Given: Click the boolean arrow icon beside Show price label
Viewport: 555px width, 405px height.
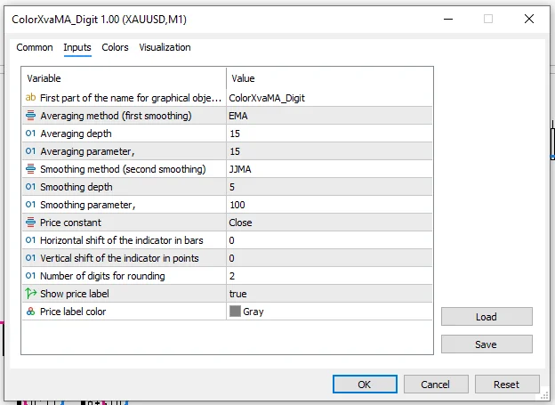Looking at the screenshot, I should 31,294.
